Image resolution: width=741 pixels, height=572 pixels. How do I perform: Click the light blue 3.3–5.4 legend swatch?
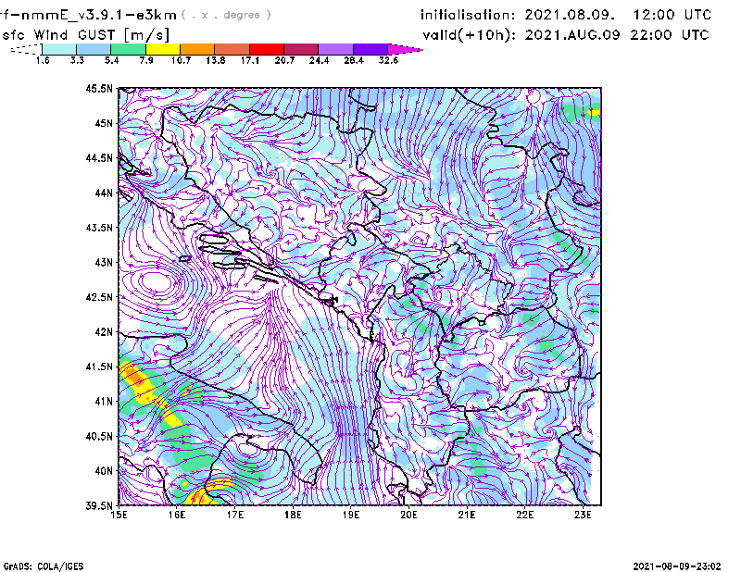tap(94, 49)
